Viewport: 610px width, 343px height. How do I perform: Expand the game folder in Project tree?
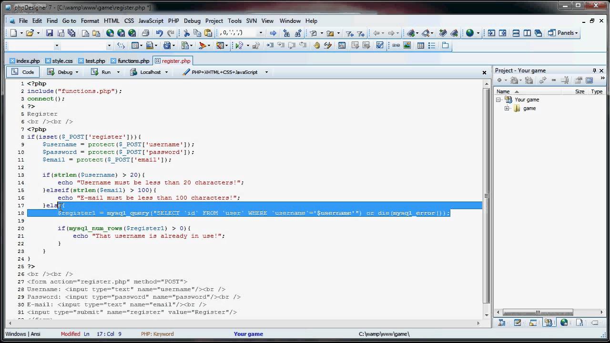tap(507, 109)
